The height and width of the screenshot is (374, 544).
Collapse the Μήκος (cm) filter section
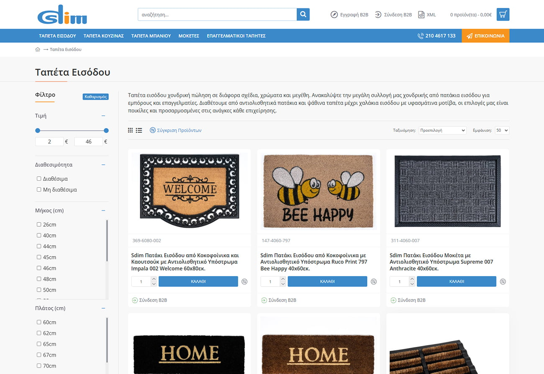(x=103, y=210)
